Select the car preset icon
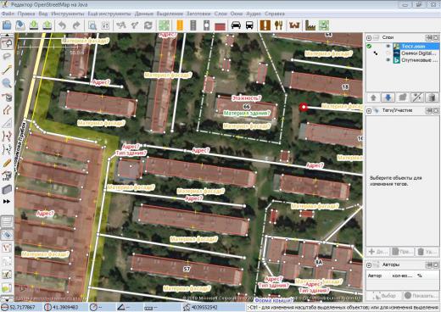Image resolution: width=441 pixels, height=312 pixels. click(236, 25)
